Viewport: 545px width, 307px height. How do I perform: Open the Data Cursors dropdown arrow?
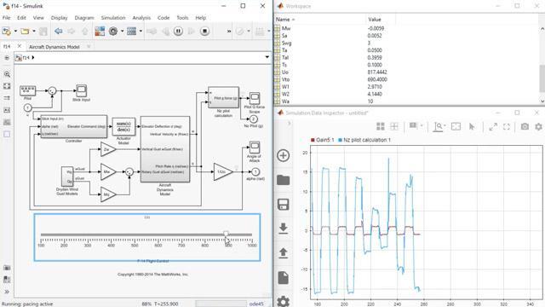(x=422, y=126)
